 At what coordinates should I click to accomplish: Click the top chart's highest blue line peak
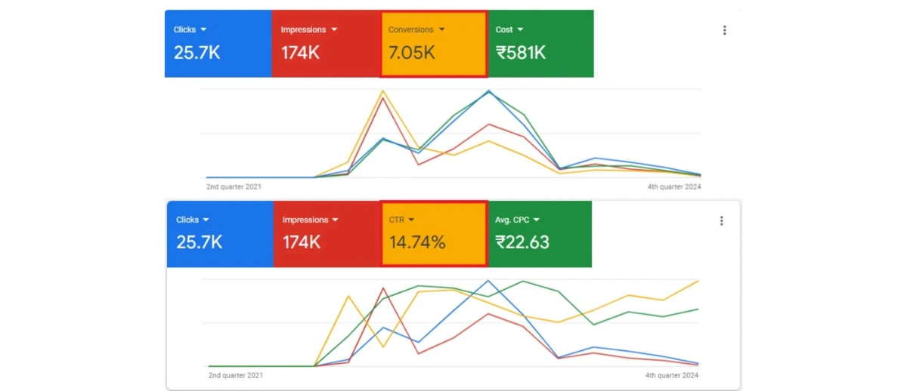click(489, 91)
